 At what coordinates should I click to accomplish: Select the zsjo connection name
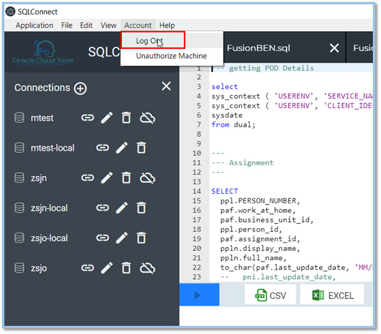pos(39,268)
